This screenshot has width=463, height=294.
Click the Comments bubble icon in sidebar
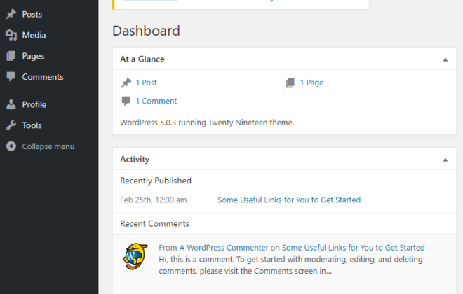pyautogui.click(x=11, y=77)
